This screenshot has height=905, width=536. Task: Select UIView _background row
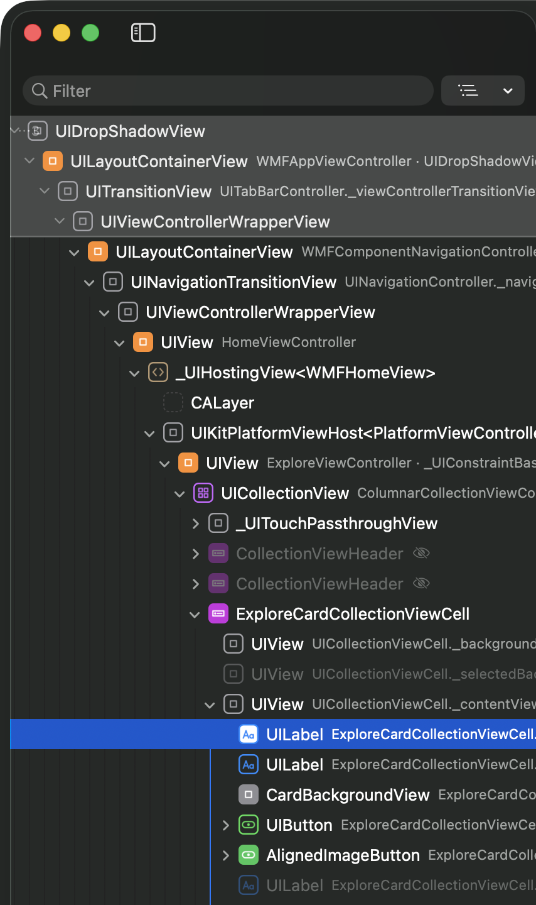(273, 644)
